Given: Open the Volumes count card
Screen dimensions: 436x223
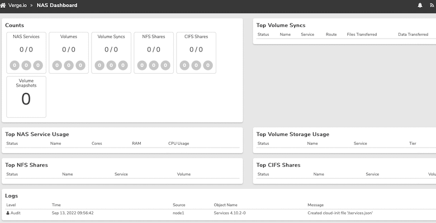Looking at the screenshot, I should (x=69, y=53).
